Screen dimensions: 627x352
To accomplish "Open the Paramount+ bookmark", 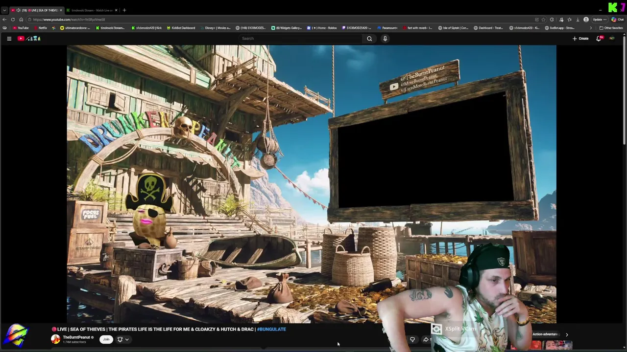I will point(387,28).
